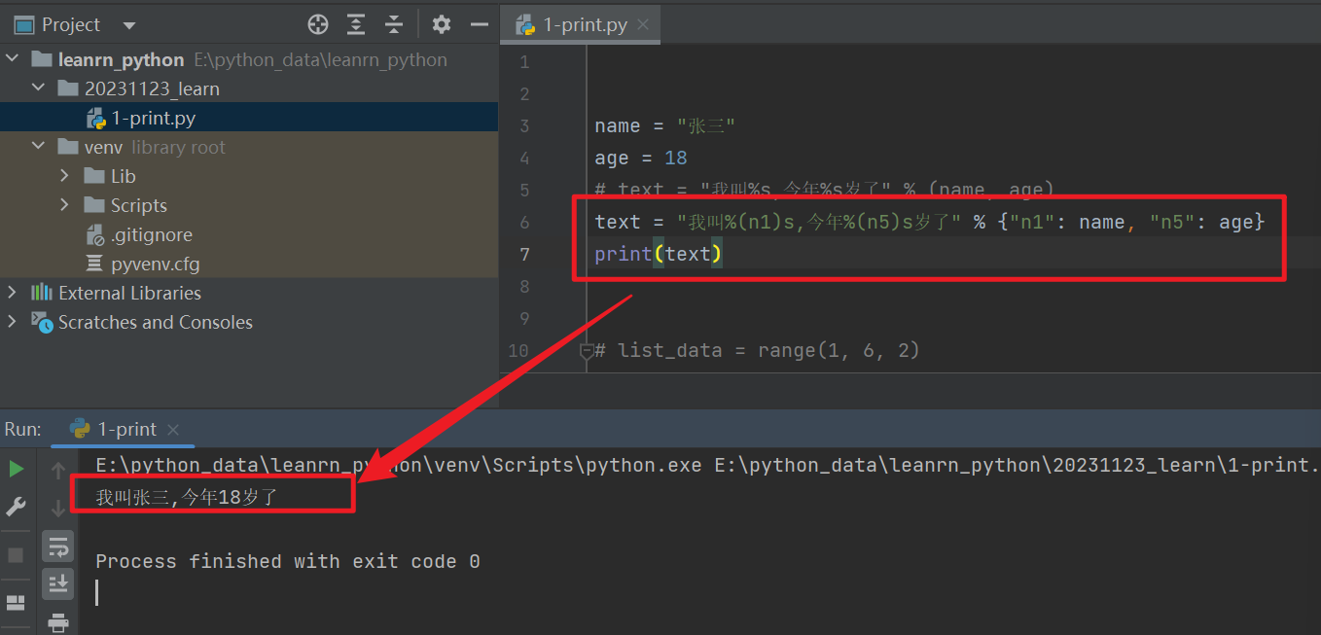Click the down arrow in console navigation
Viewport: 1321px width, 635px height.
pos(58,507)
